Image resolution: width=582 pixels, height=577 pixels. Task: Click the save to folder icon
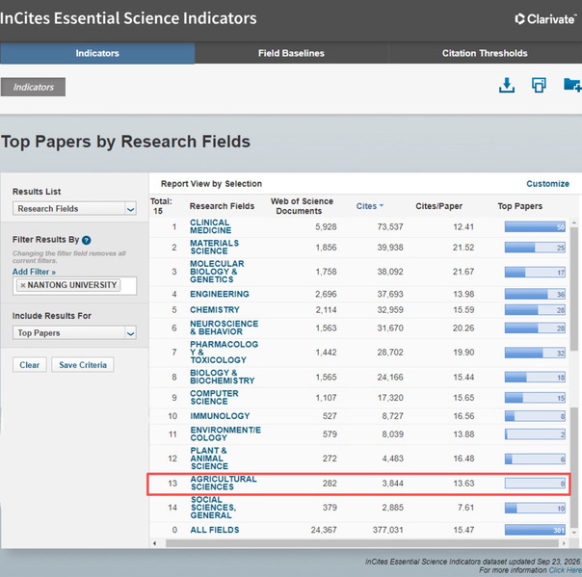[x=572, y=85]
